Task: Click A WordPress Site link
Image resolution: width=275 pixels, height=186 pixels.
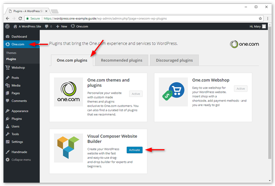Action: [30, 26]
